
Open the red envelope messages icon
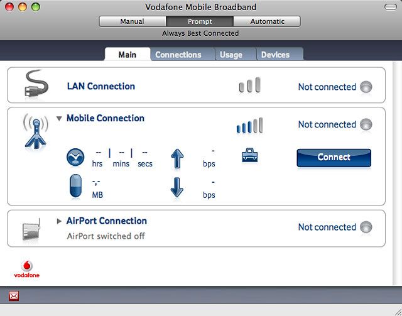coord(14,295)
